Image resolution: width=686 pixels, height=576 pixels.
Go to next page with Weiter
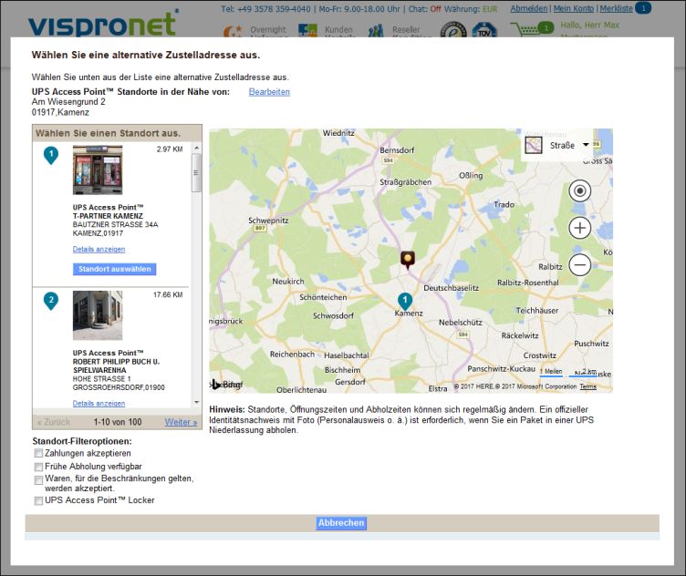(x=181, y=422)
